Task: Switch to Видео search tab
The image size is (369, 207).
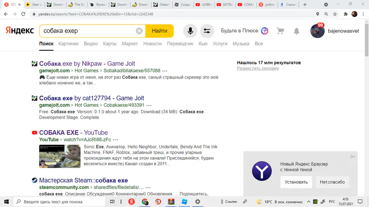Action: (91, 44)
